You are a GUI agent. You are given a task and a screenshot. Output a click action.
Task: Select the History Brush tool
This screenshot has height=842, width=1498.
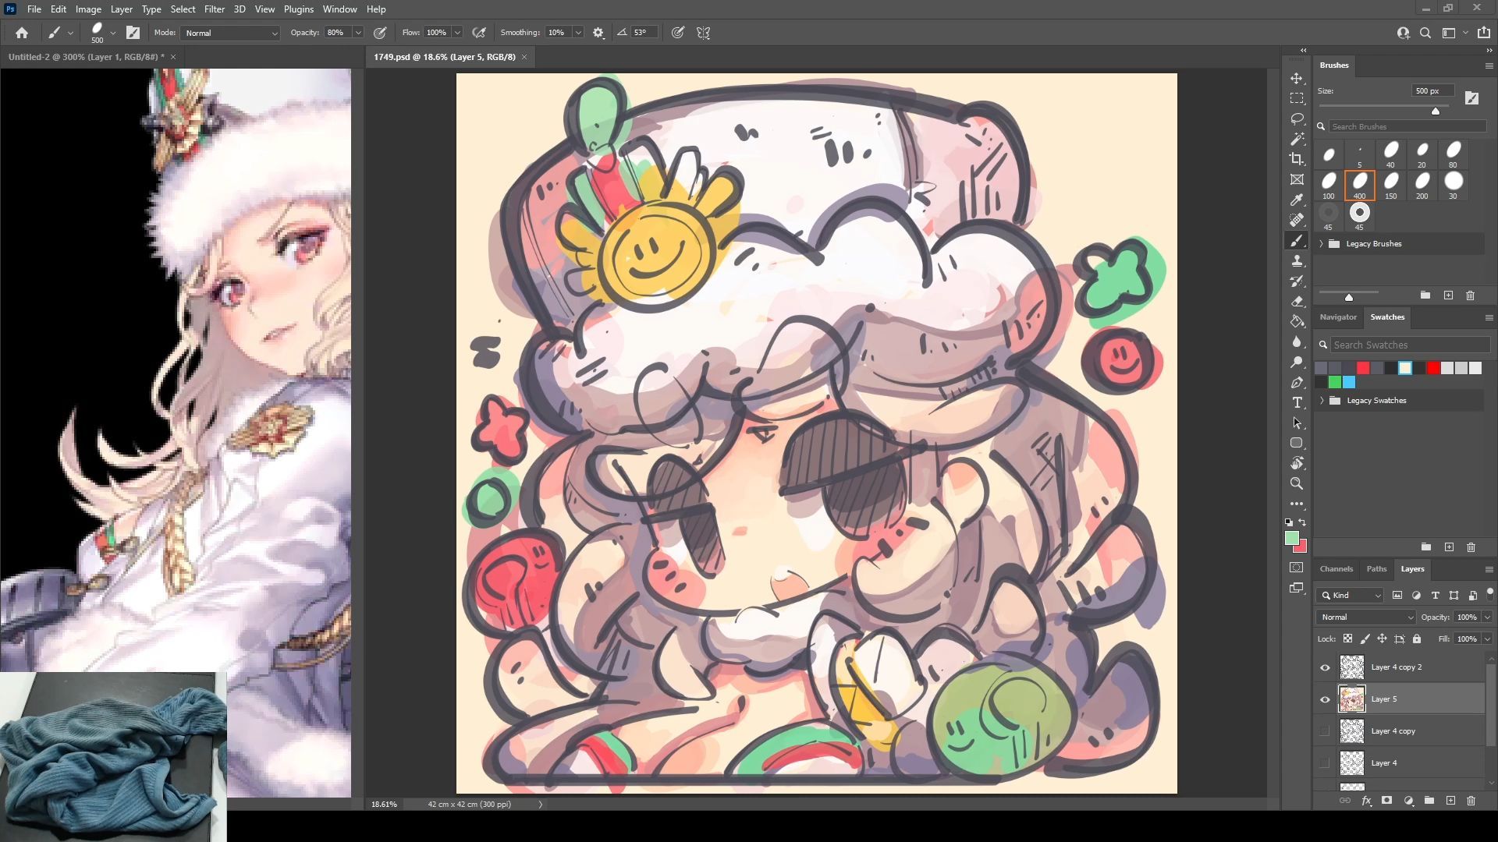click(x=1297, y=281)
